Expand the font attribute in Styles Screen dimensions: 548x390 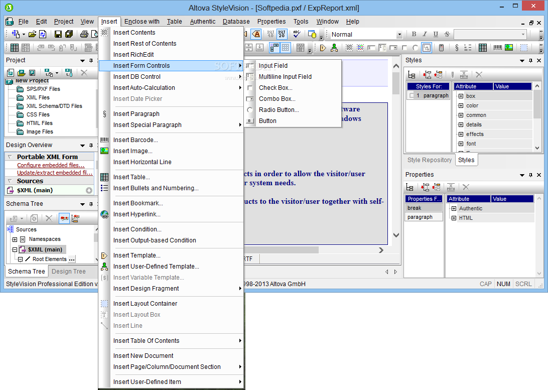[x=461, y=144]
